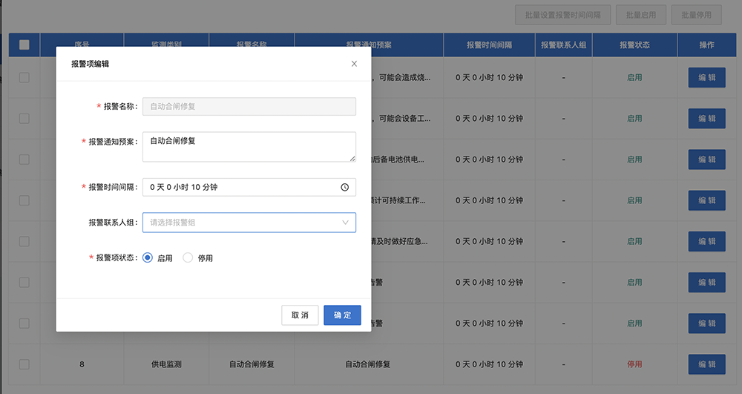The width and height of the screenshot is (742, 394).
Task: Click the 供电监测 cell in row 8
Action: point(166,364)
